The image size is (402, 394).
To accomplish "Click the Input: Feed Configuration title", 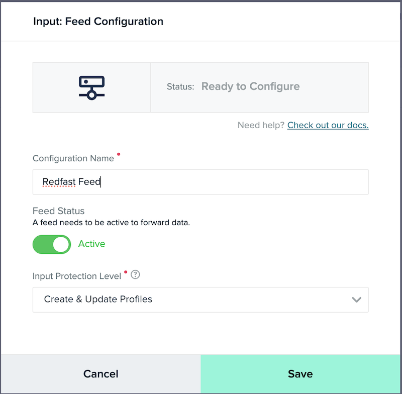I will (98, 21).
